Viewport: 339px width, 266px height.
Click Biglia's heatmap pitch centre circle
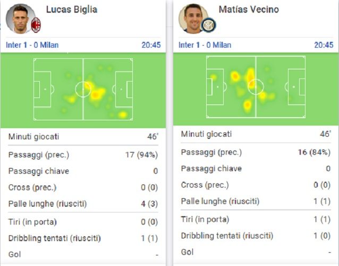pos(83,89)
